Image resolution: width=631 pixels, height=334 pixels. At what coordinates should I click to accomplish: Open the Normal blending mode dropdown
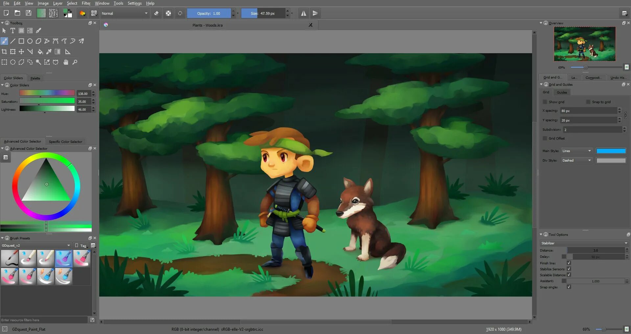tap(125, 13)
